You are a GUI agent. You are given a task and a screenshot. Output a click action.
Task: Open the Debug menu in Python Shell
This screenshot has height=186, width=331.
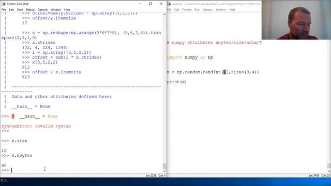(30, 10)
